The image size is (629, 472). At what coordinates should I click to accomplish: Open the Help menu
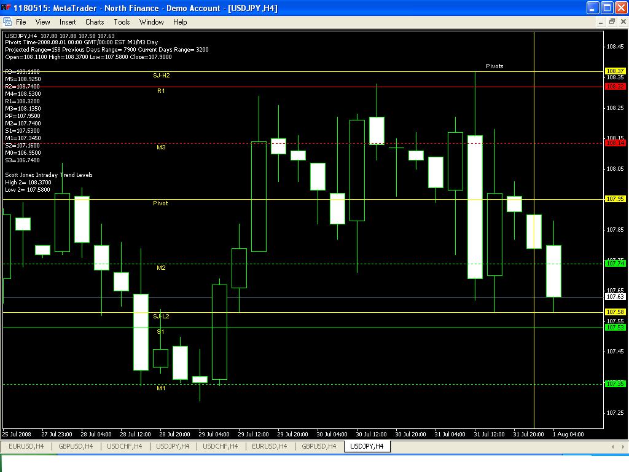click(x=180, y=22)
